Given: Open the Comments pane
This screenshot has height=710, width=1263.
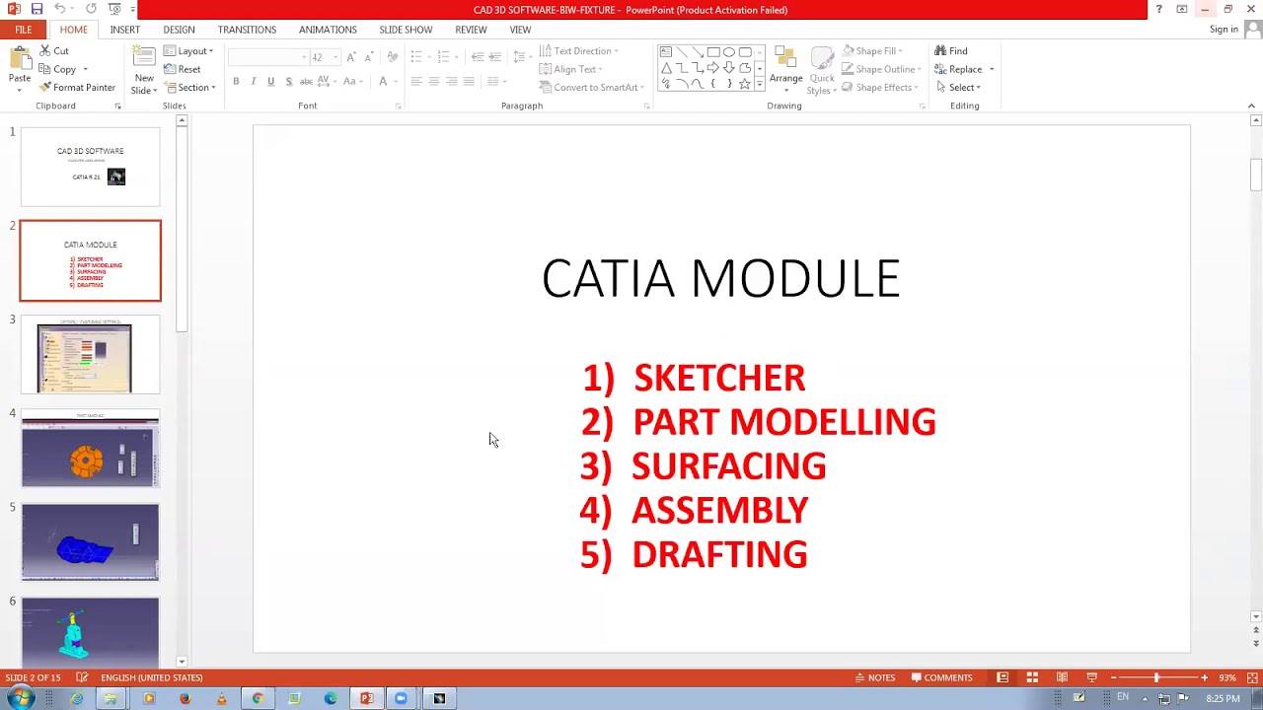Looking at the screenshot, I should pyautogui.click(x=941, y=677).
